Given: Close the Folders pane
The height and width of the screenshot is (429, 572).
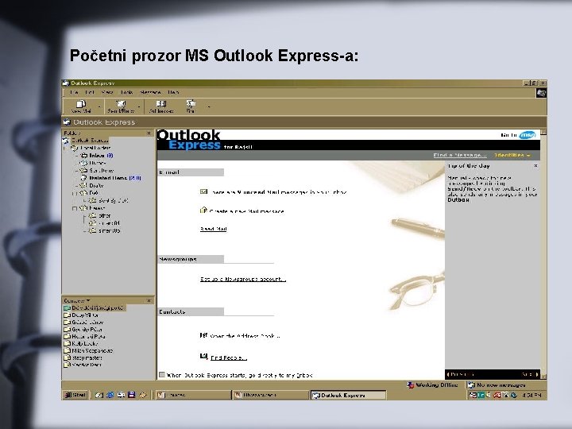Looking at the screenshot, I should coord(149,133).
